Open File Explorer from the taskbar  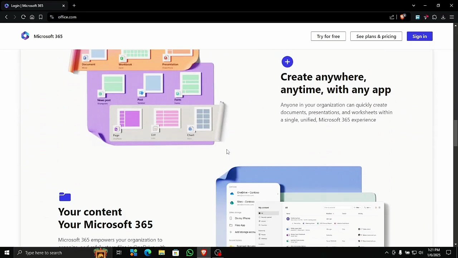(161, 253)
